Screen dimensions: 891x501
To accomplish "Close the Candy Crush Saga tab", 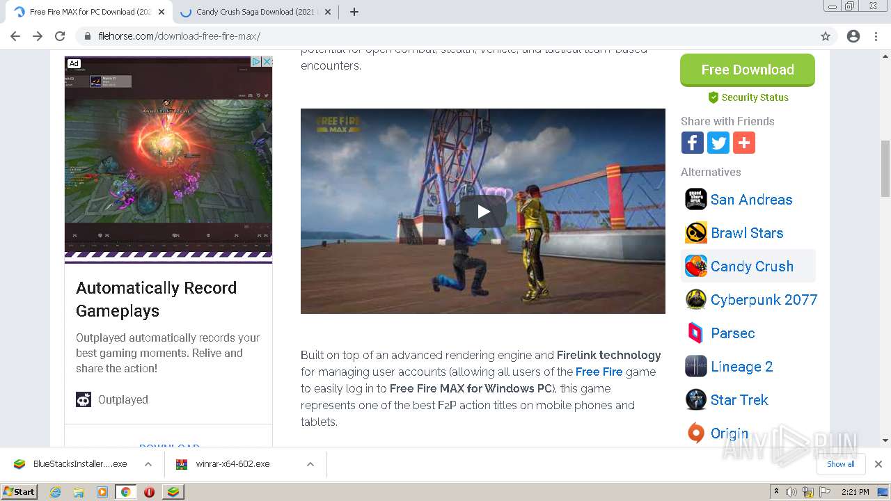I will coord(328,12).
